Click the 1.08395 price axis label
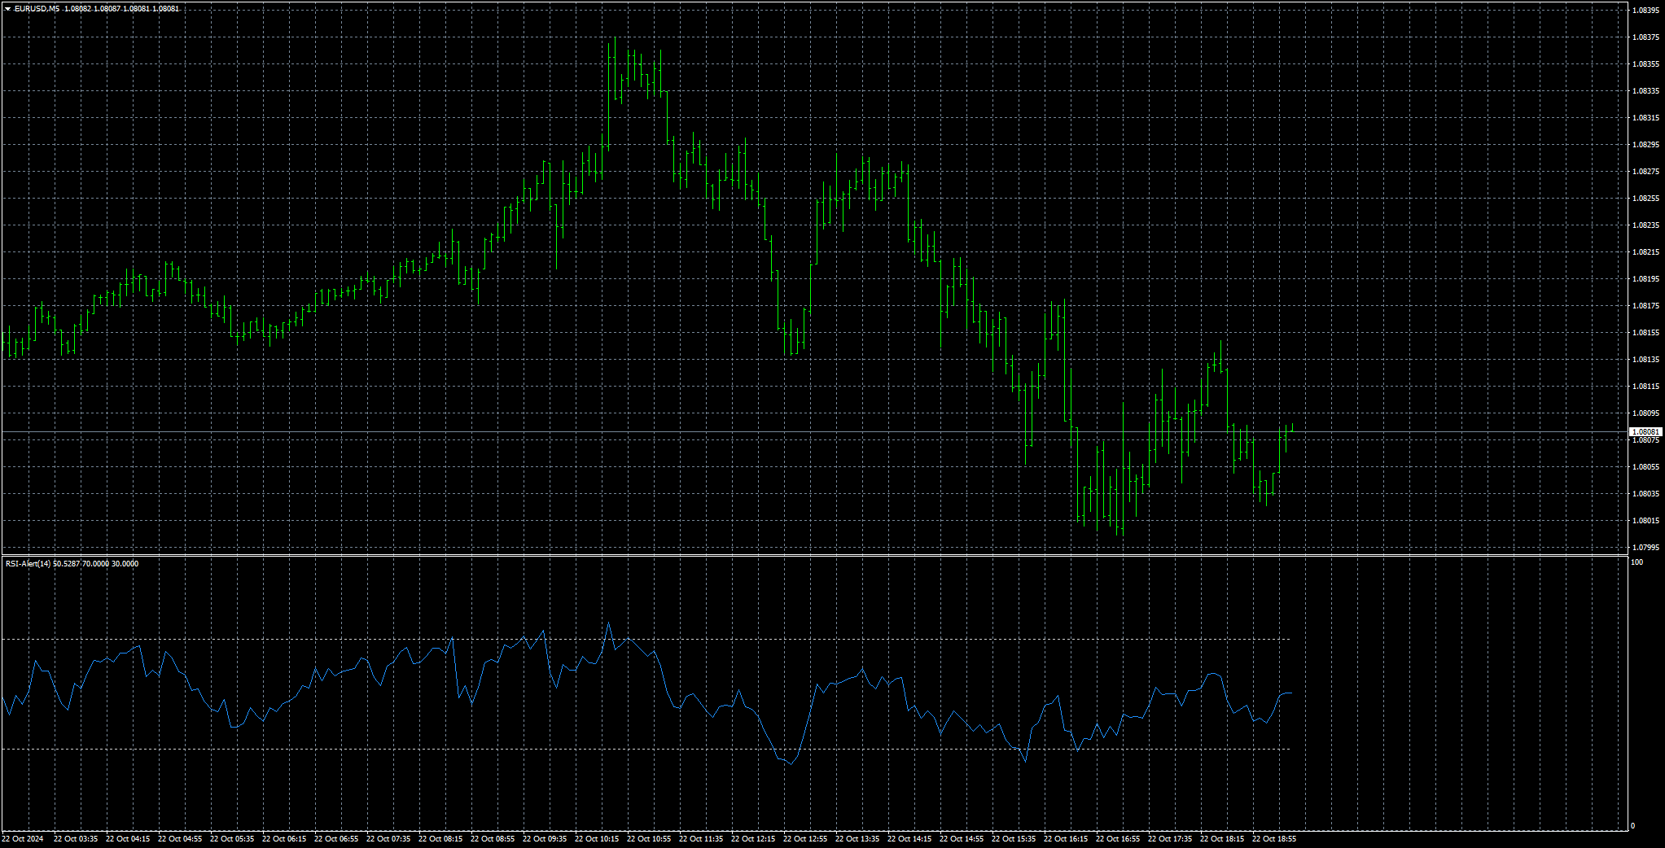Viewport: 1665px width, 848px height. tap(1646, 11)
